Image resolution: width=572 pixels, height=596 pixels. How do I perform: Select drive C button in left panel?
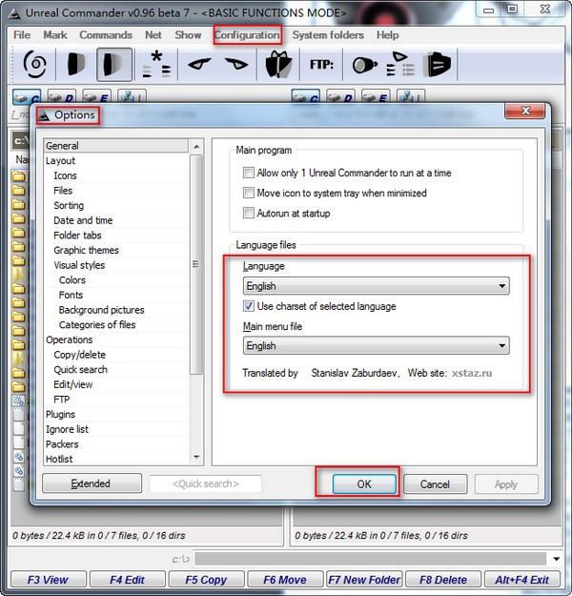(x=25, y=99)
